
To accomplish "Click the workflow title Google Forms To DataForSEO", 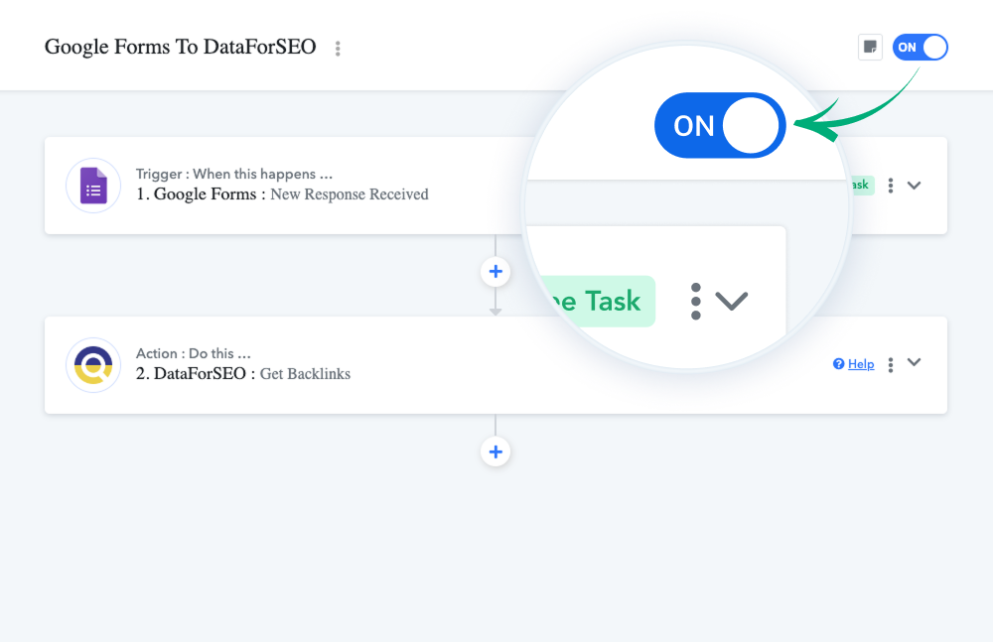I will tap(181, 47).
